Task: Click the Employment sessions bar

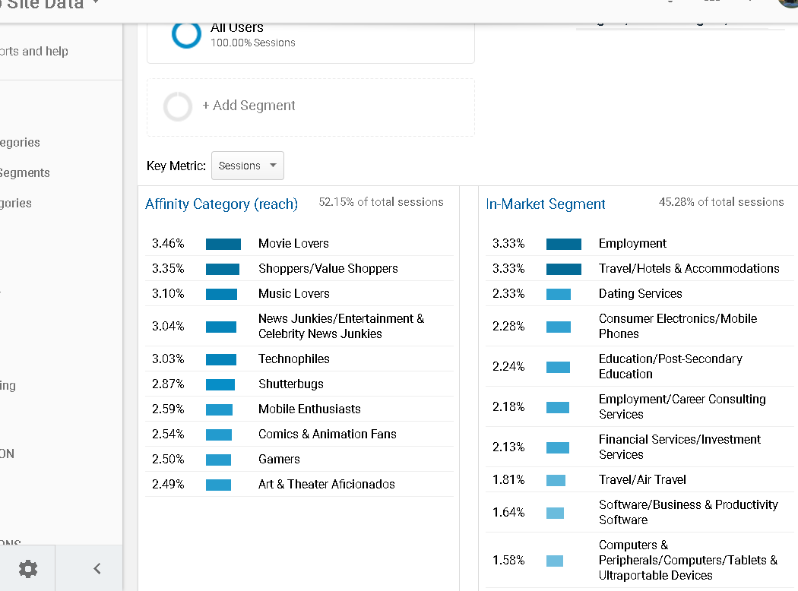Action: click(x=563, y=244)
